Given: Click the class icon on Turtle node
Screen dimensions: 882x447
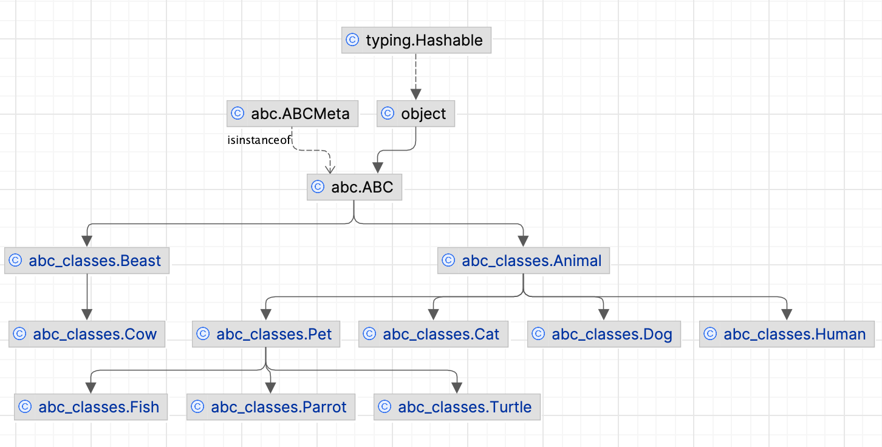Looking at the screenshot, I should click(385, 407).
